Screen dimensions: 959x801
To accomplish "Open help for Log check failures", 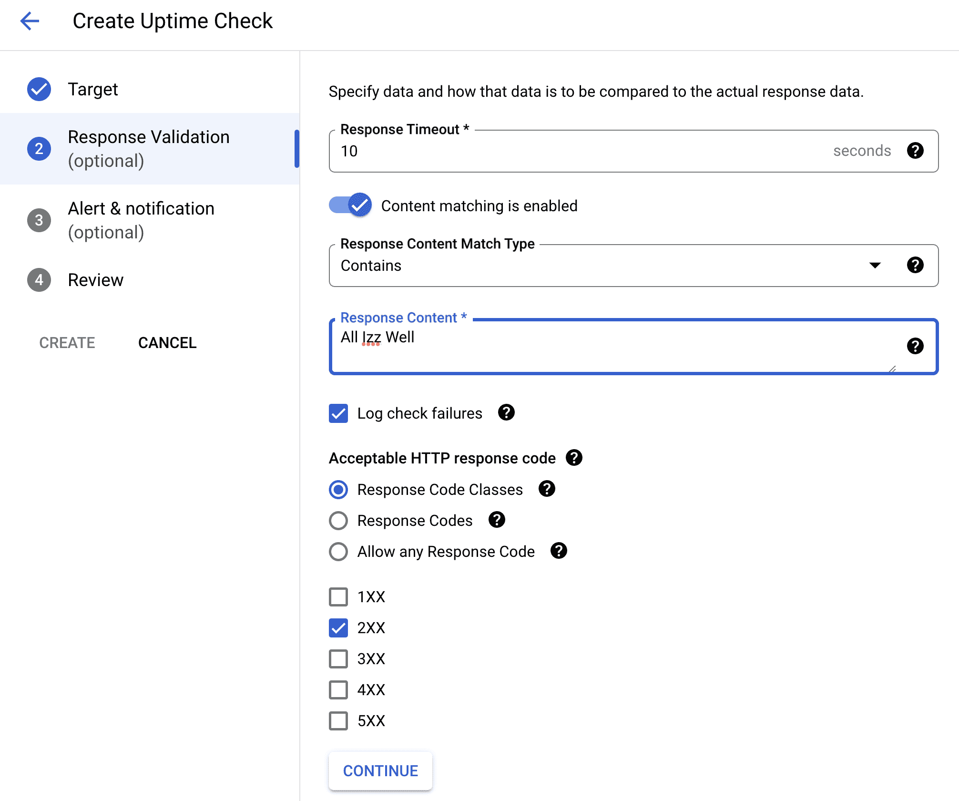I will (507, 413).
